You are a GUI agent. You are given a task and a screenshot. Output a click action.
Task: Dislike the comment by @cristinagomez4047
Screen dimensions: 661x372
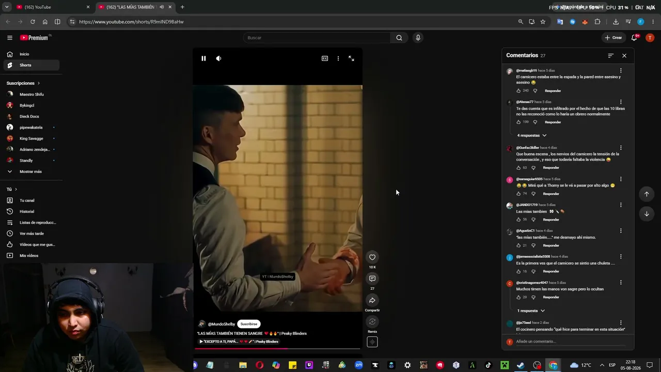tap(533, 297)
